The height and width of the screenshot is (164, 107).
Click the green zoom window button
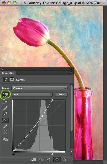pyautogui.click(x=15, y=3)
